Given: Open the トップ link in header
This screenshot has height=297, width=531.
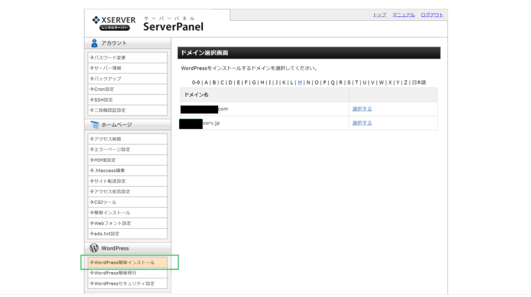Looking at the screenshot, I should pyautogui.click(x=379, y=15).
